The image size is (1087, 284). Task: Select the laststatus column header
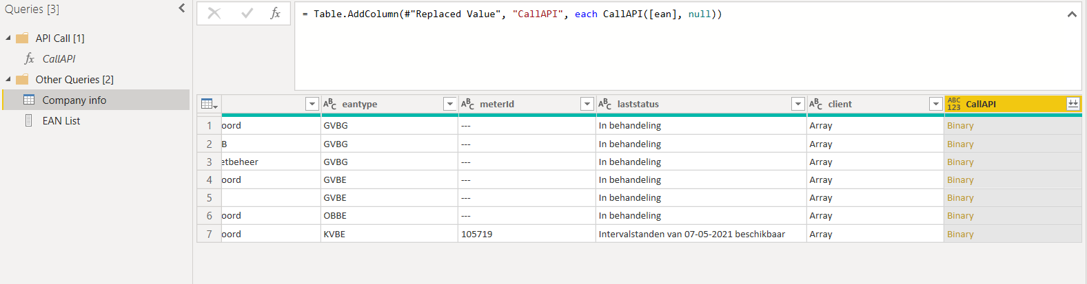coord(701,104)
